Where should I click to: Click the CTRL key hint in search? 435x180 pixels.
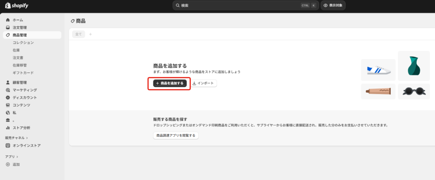305,5
